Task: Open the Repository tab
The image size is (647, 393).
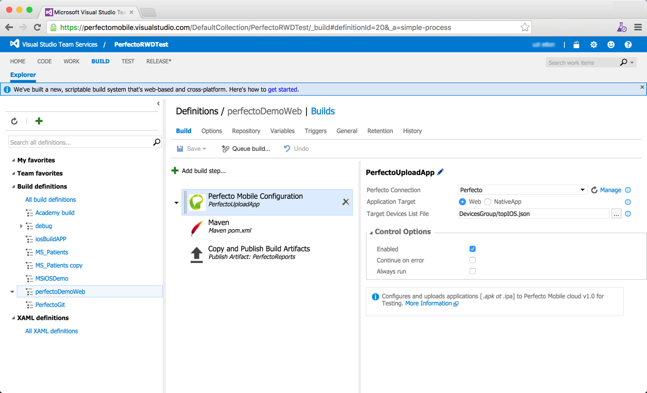Action: [x=246, y=131]
